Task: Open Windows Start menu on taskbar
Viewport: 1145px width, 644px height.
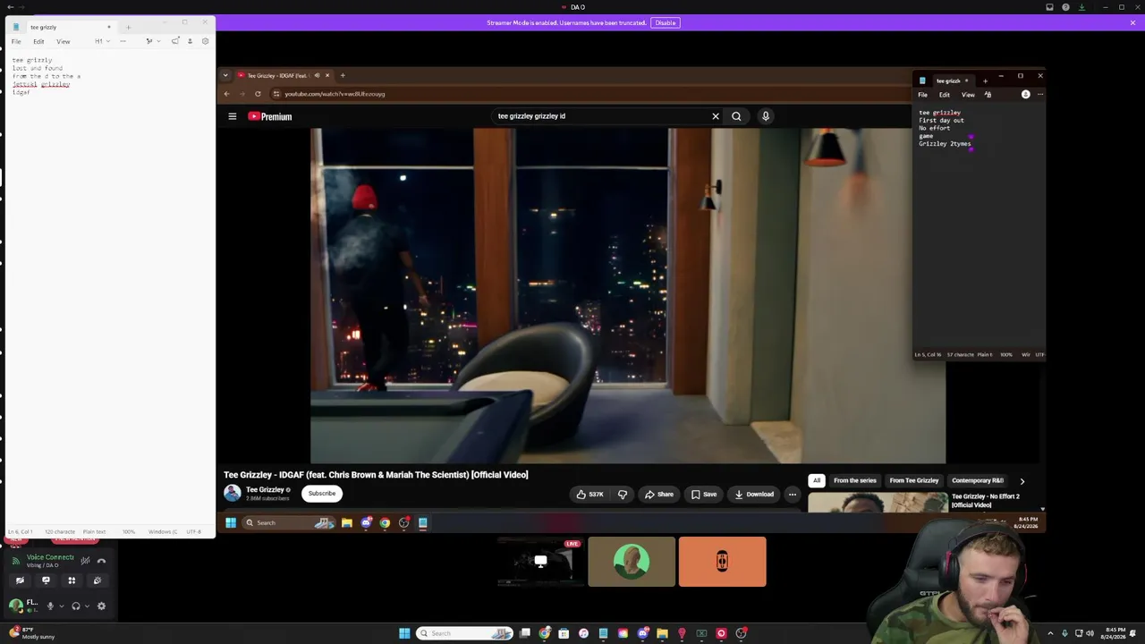Action: [404, 633]
